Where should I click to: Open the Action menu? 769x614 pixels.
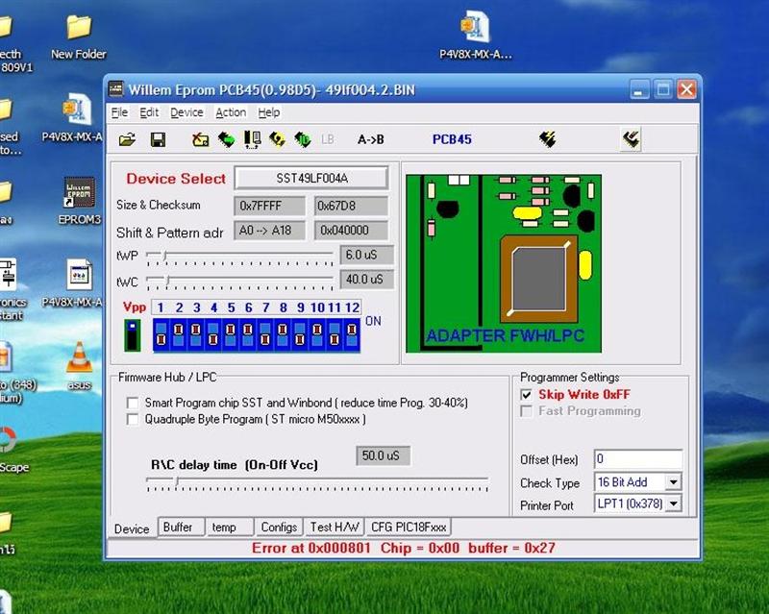click(x=231, y=112)
